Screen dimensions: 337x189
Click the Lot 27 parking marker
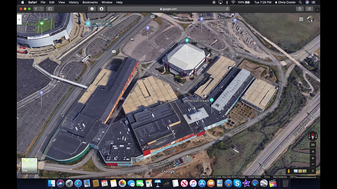tap(202, 19)
